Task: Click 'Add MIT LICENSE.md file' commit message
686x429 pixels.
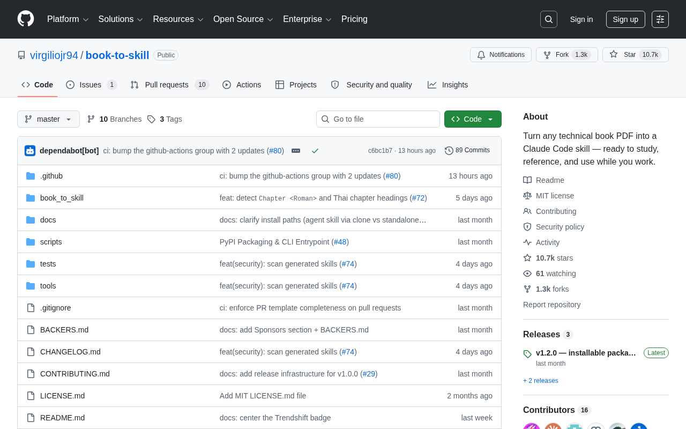Action: click(x=263, y=396)
